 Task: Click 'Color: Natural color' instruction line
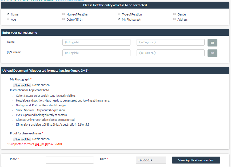(46, 96)
